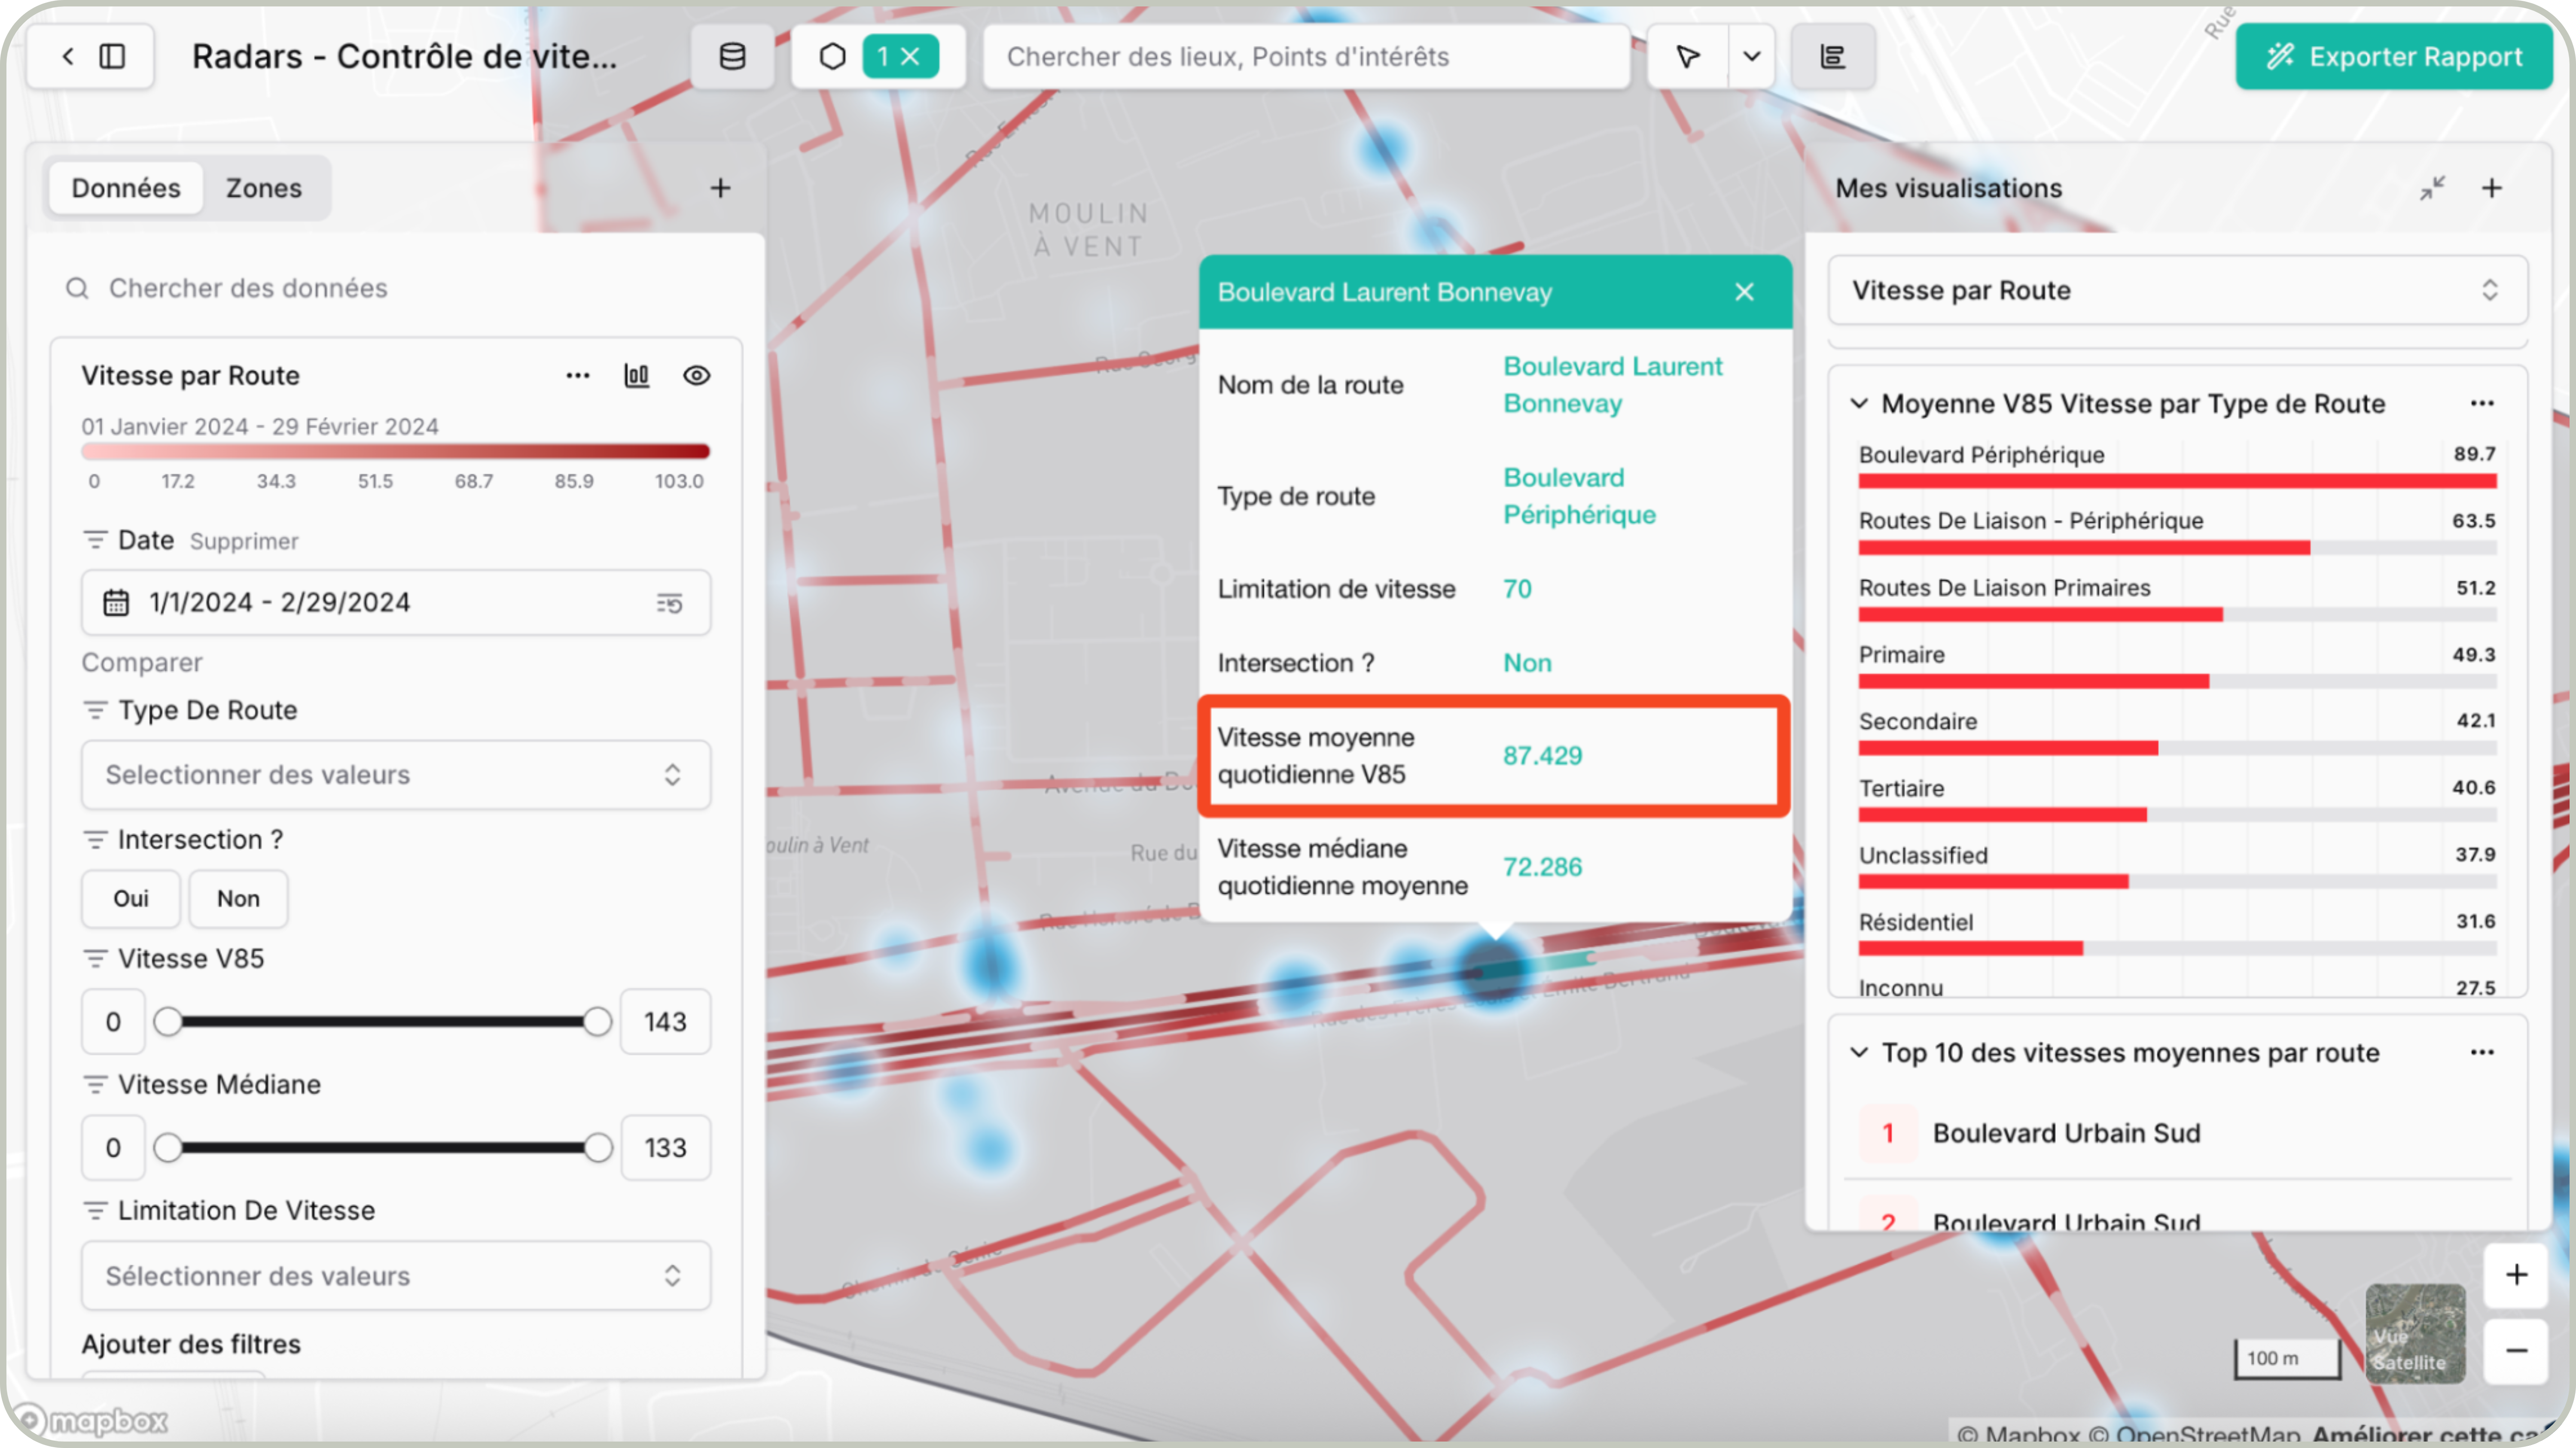Select Non for the Intersection filter
The image size is (2576, 1448).
point(238,898)
